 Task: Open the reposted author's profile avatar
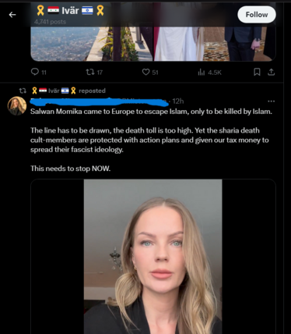pos(17,105)
